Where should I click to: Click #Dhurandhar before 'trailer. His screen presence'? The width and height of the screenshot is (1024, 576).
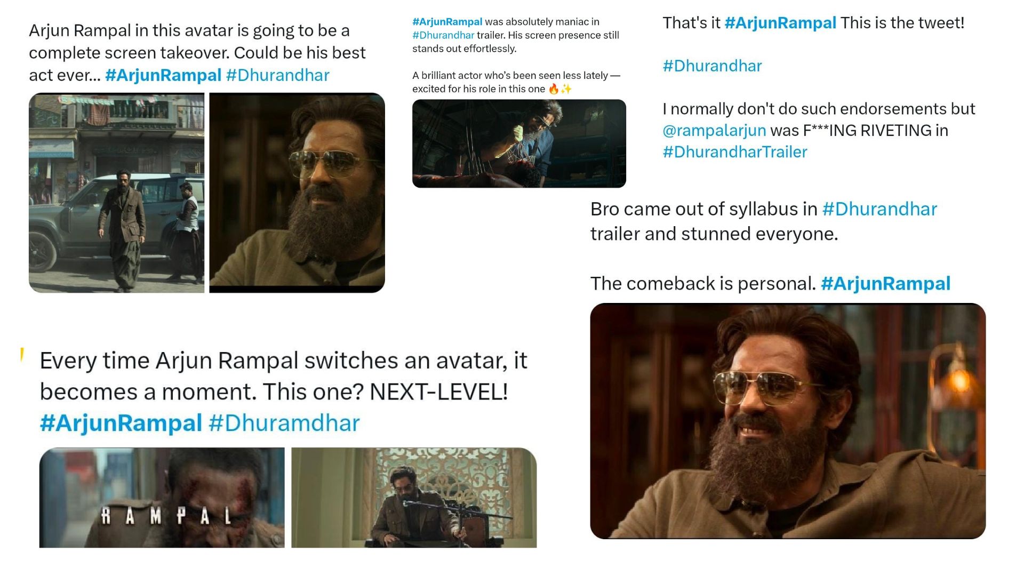pos(443,35)
